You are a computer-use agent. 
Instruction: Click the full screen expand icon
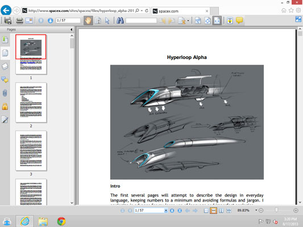[298, 19]
